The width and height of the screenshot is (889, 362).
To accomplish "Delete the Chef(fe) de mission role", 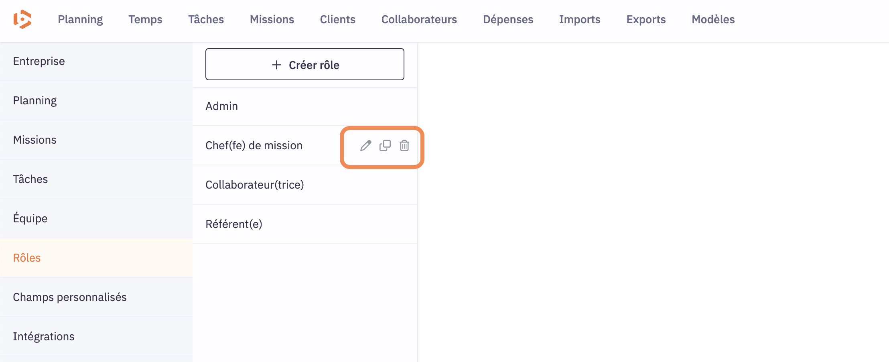I will click(x=404, y=145).
